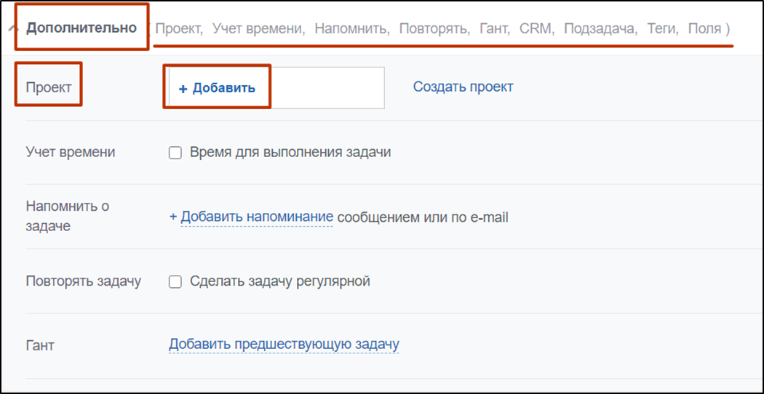This screenshot has height=394, width=764.
Task: Select Гант in the header summary list
Action: point(494,29)
